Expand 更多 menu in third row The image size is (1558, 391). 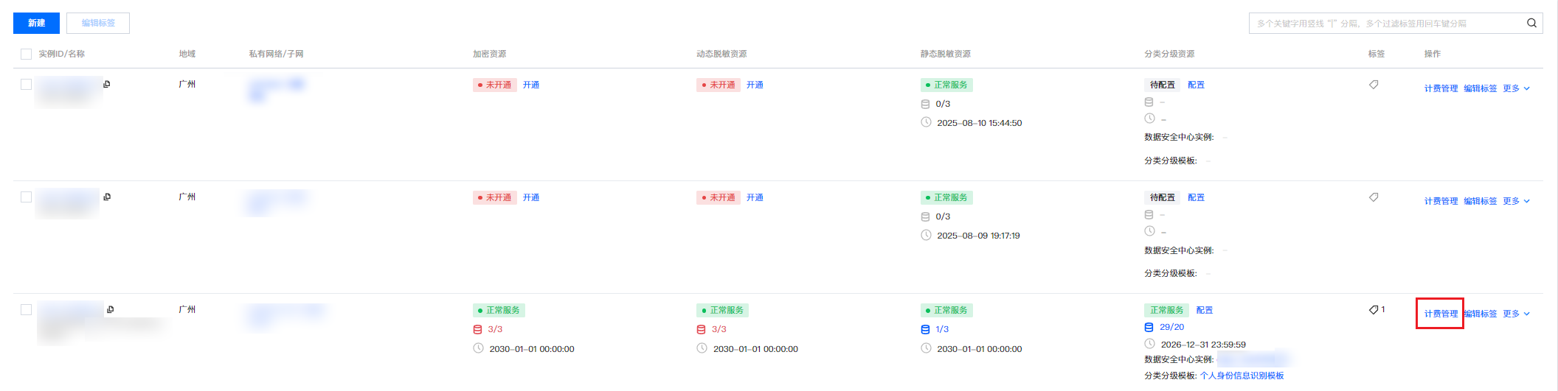(x=1516, y=314)
